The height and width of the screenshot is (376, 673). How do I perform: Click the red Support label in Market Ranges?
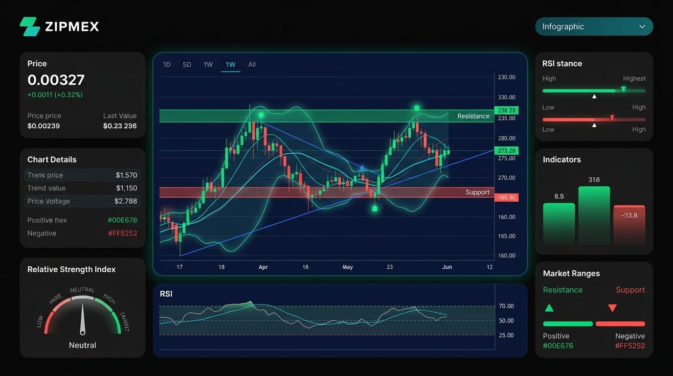[x=630, y=290]
